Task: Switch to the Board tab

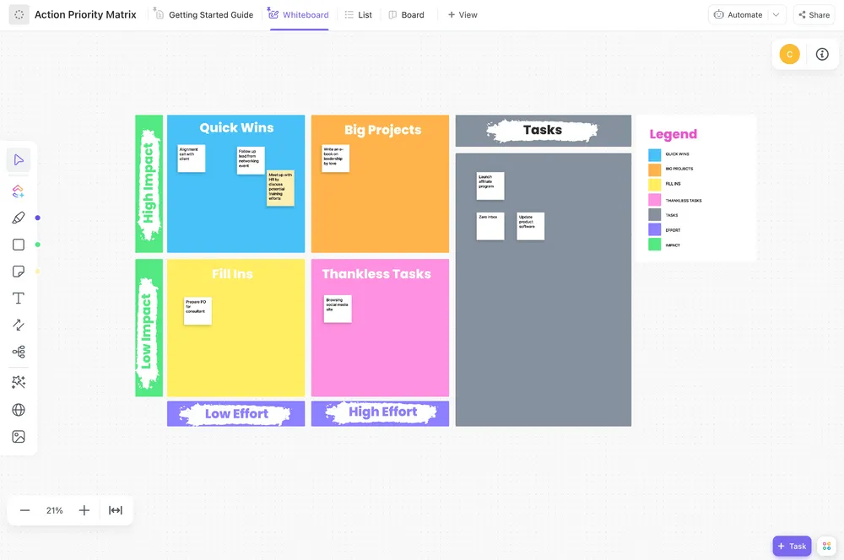Action: tap(407, 15)
